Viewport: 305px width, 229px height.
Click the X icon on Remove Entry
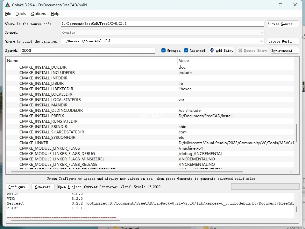click(x=240, y=51)
